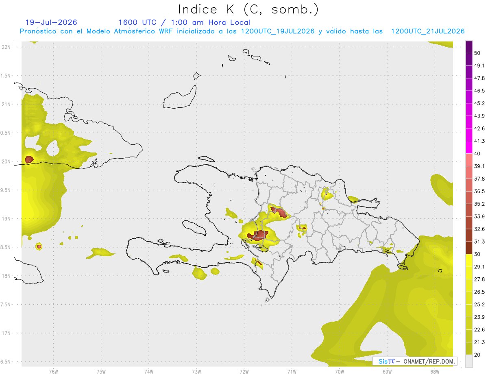Image resolution: width=488 pixels, height=377 pixels.
Task: Click the colorbar label '42.6'
Action: (479, 129)
